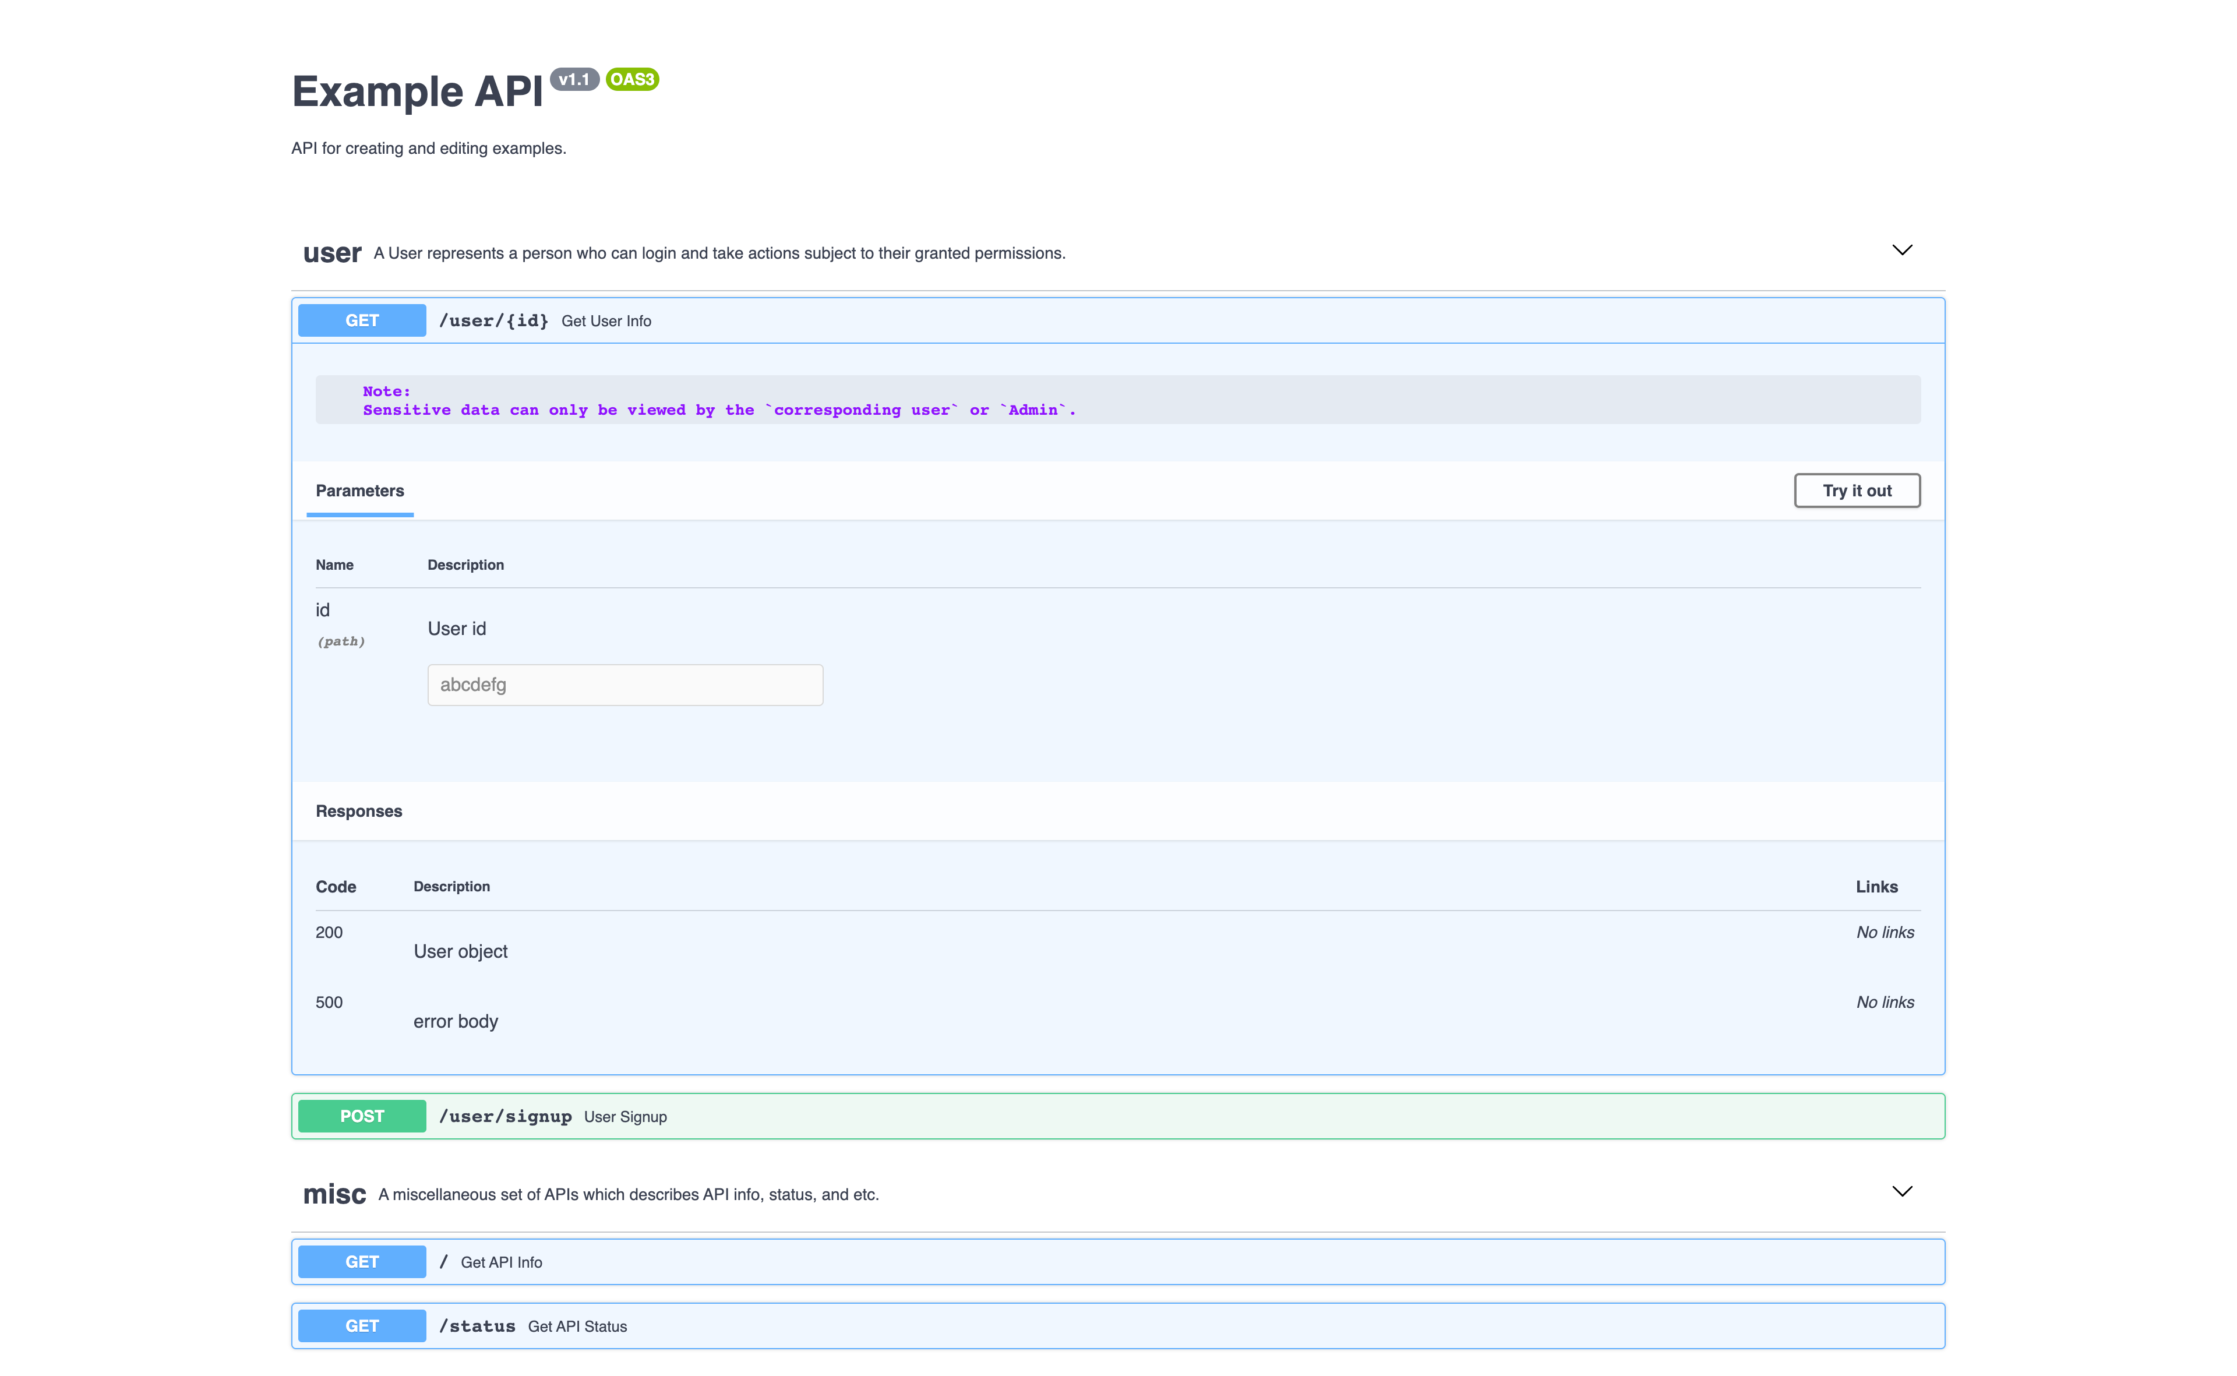Click the v1.1 version badge

point(573,79)
